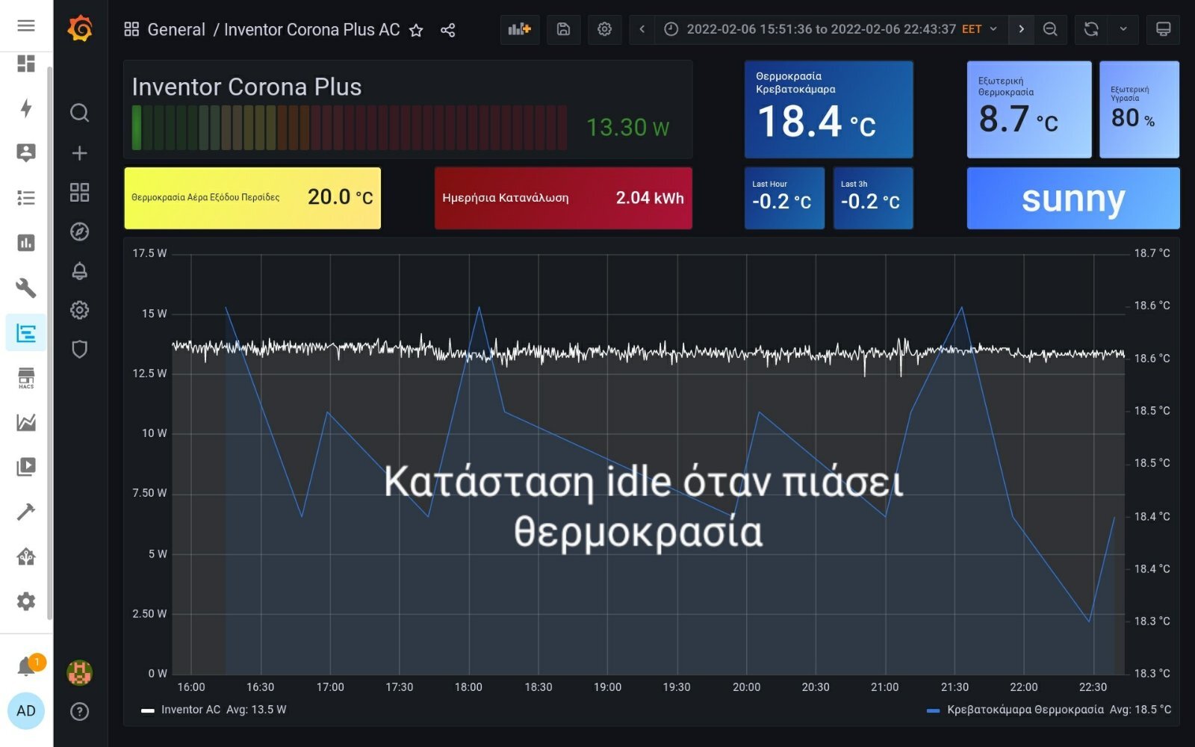This screenshot has height=747, width=1195.
Task: Click Inventor Corona Plus AC dashboard title
Action: (x=312, y=30)
